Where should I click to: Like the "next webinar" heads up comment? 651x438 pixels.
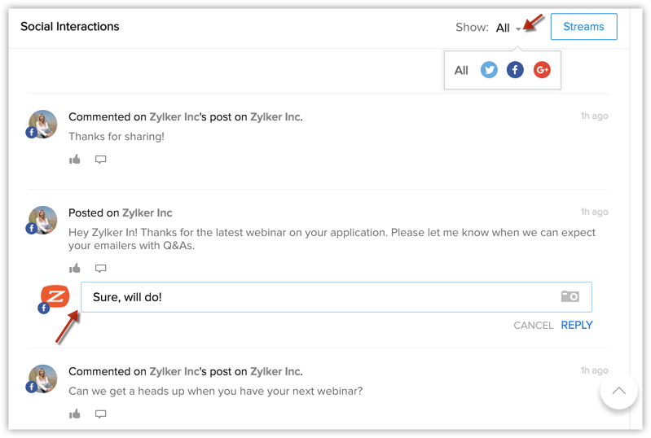point(75,414)
